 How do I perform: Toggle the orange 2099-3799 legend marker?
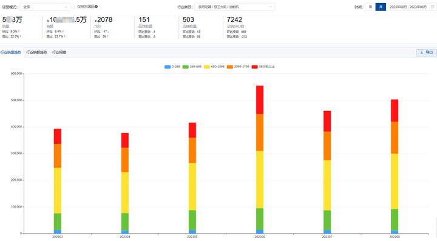(x=229, y=67)
